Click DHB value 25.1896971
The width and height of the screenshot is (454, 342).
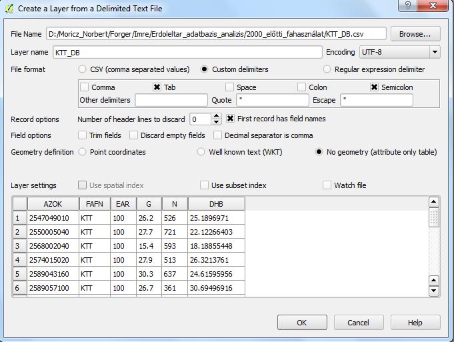(x=216, y=218)
